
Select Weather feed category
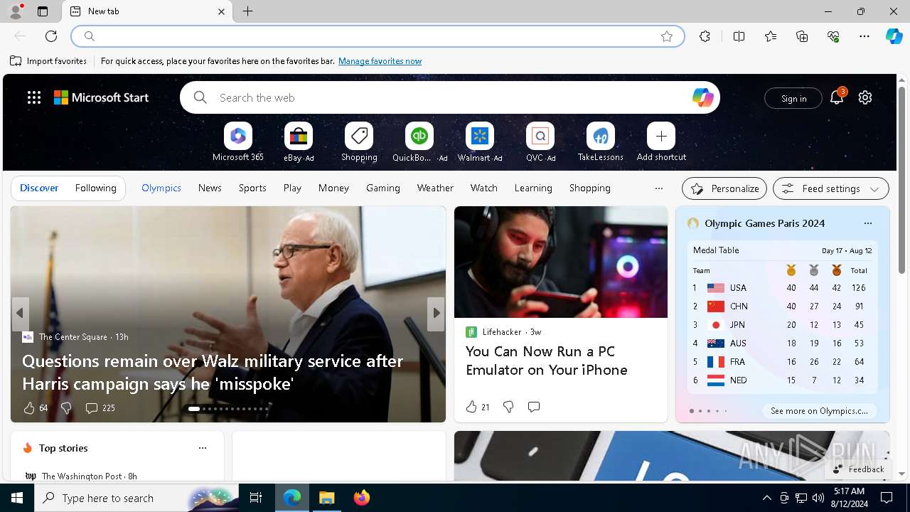pyautogui.click(x=435, y=188)
